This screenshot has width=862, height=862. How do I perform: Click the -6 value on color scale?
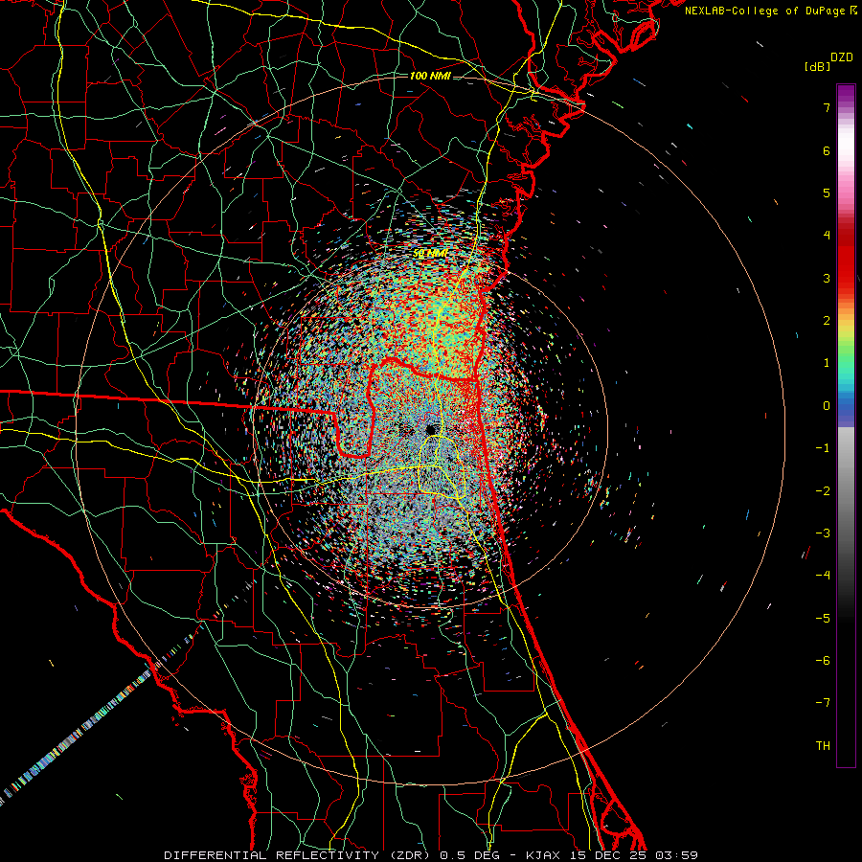823,661
